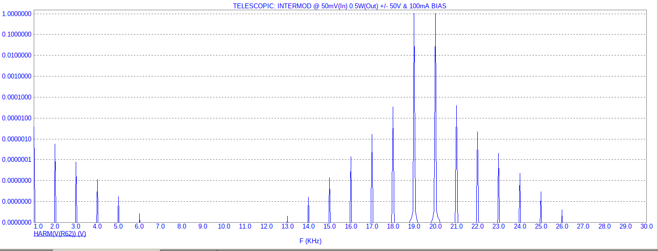Click the 12.0 X-axis tick label
Screen dimensions: 658x251
[266, 227]
